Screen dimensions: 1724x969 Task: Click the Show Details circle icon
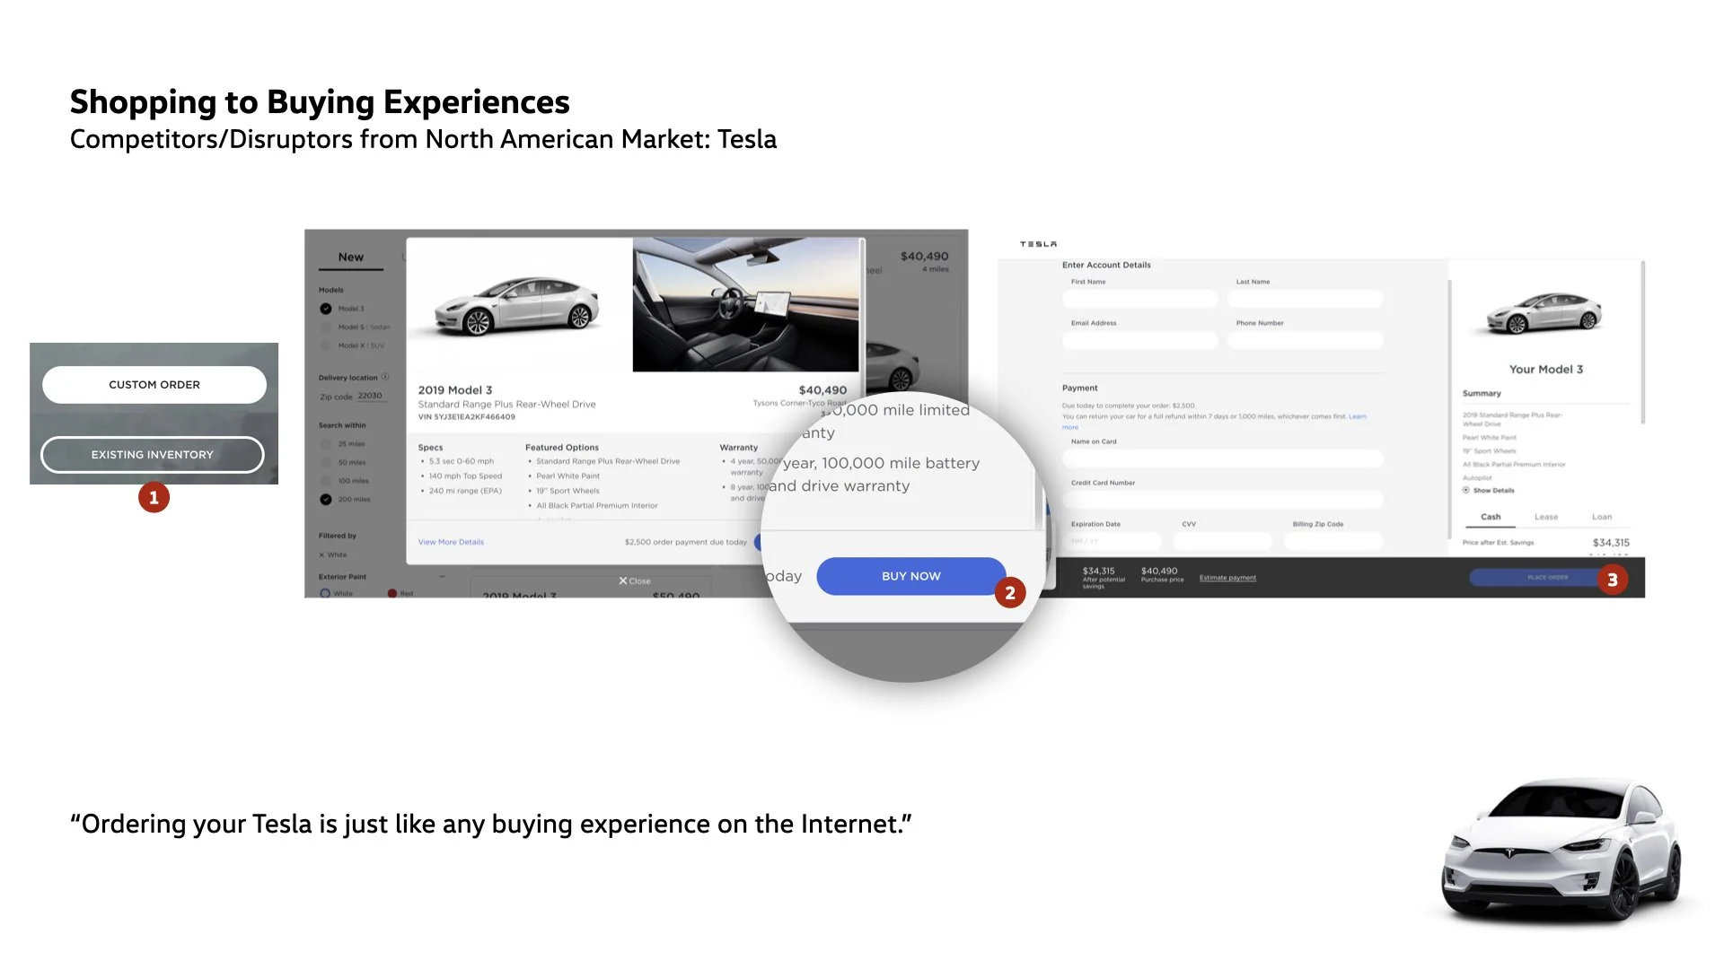1466,491
